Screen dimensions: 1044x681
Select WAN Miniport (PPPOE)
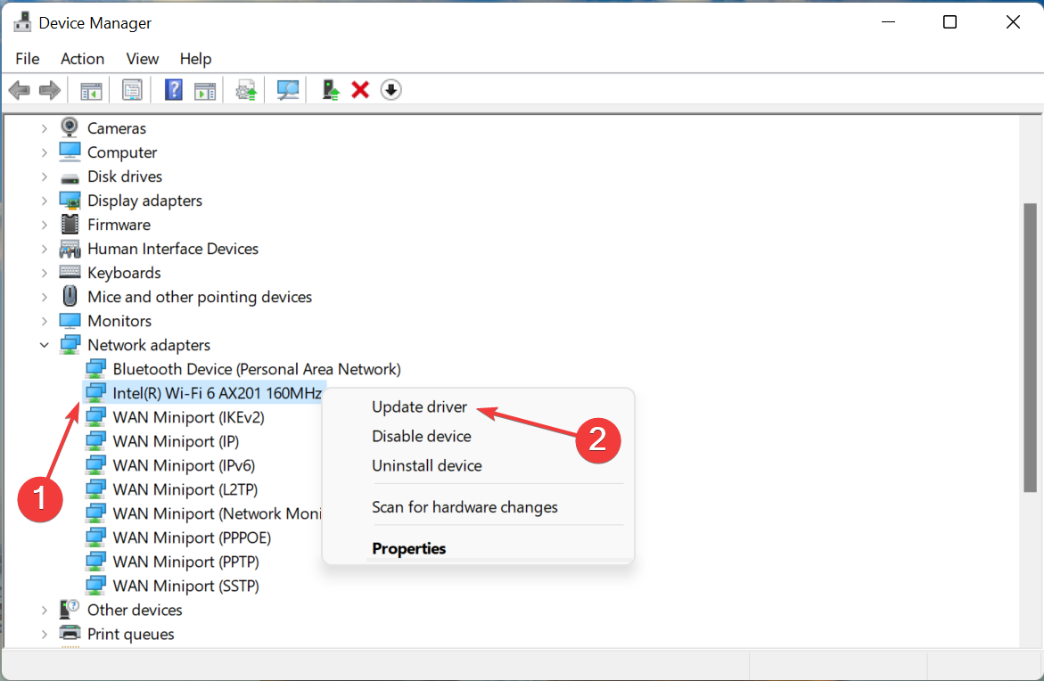[x=192, y=537]
